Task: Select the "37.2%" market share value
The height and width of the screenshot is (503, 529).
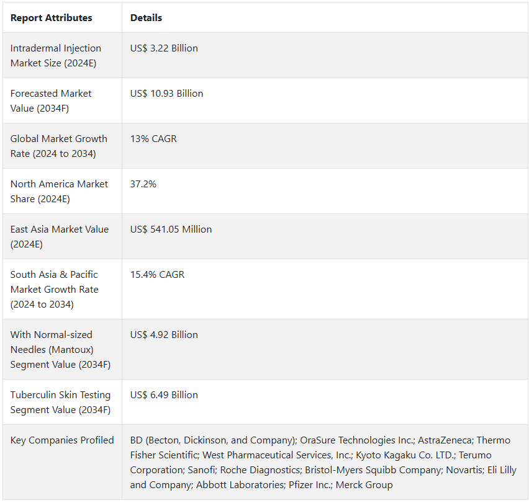Action: pyautogui.click(x=143, y=184)
